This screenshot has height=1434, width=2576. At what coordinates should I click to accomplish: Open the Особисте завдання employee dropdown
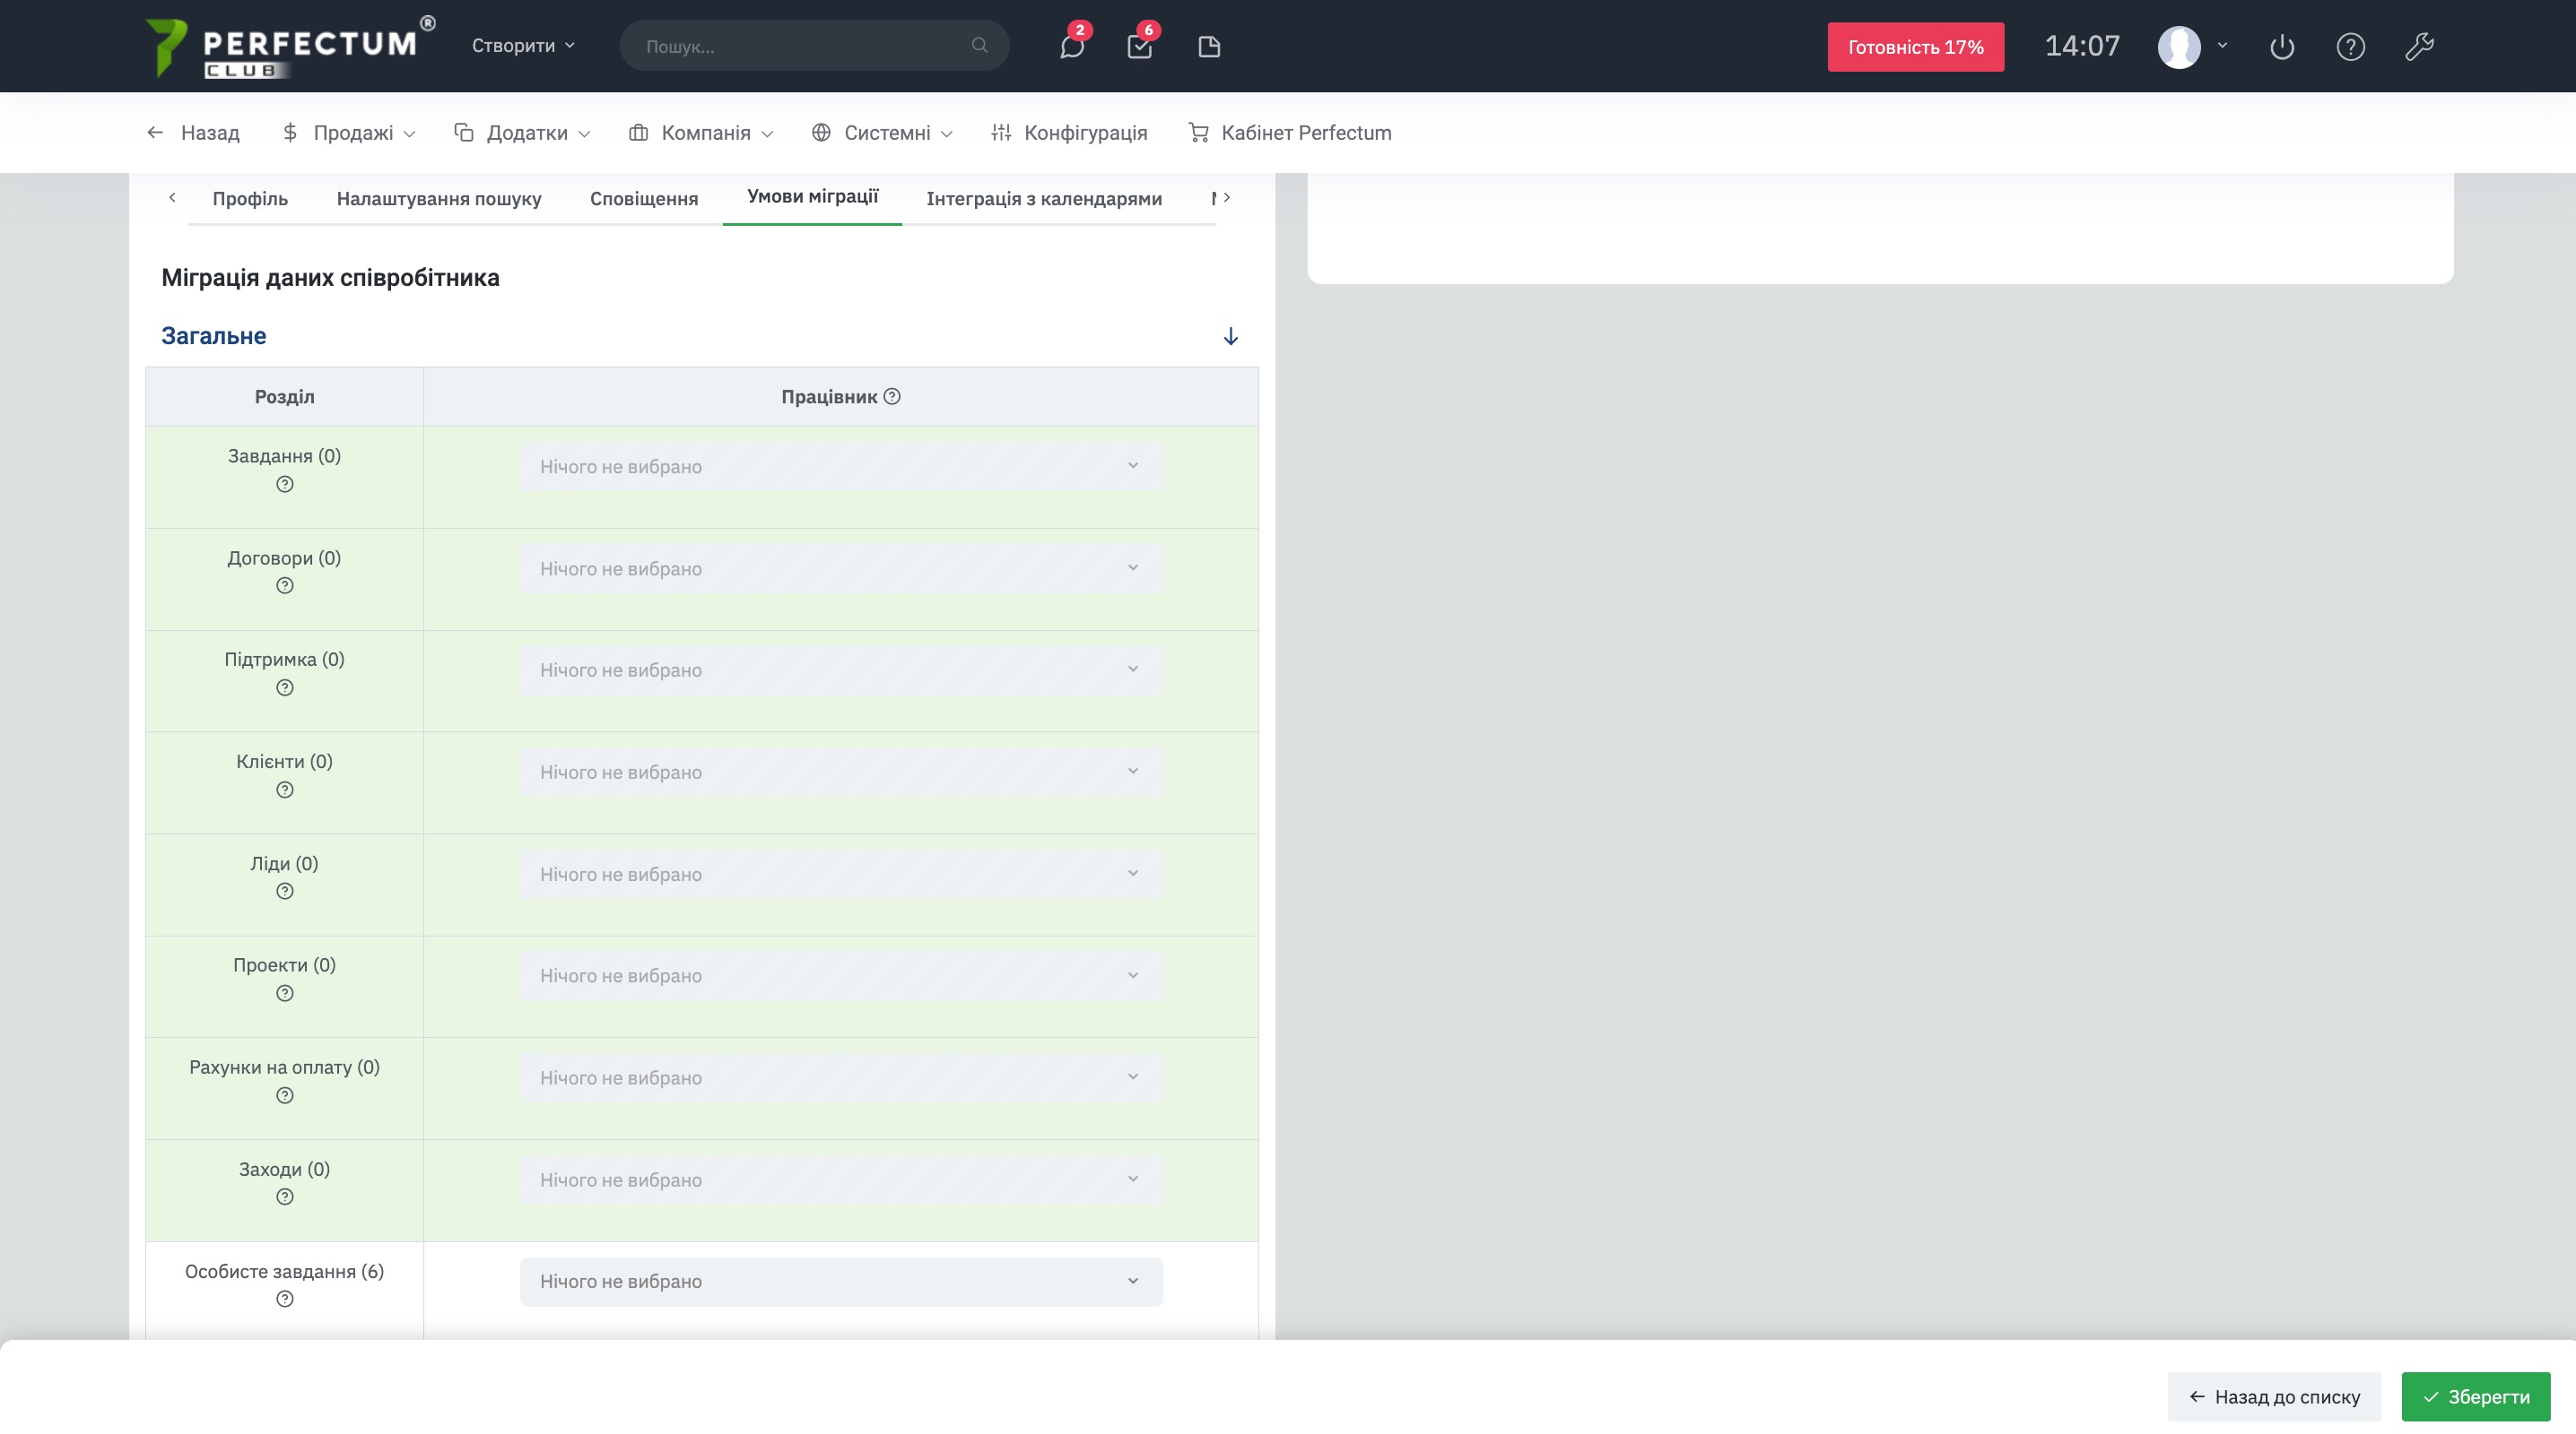[x=840, y=1281]
